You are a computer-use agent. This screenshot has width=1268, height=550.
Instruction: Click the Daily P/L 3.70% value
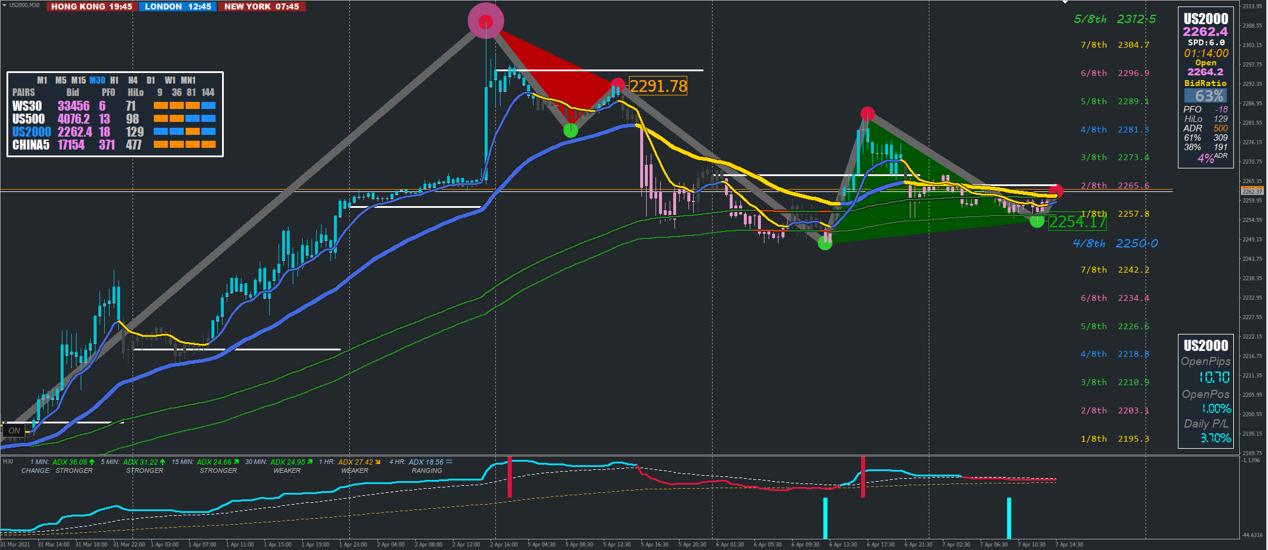(1216, 438)
